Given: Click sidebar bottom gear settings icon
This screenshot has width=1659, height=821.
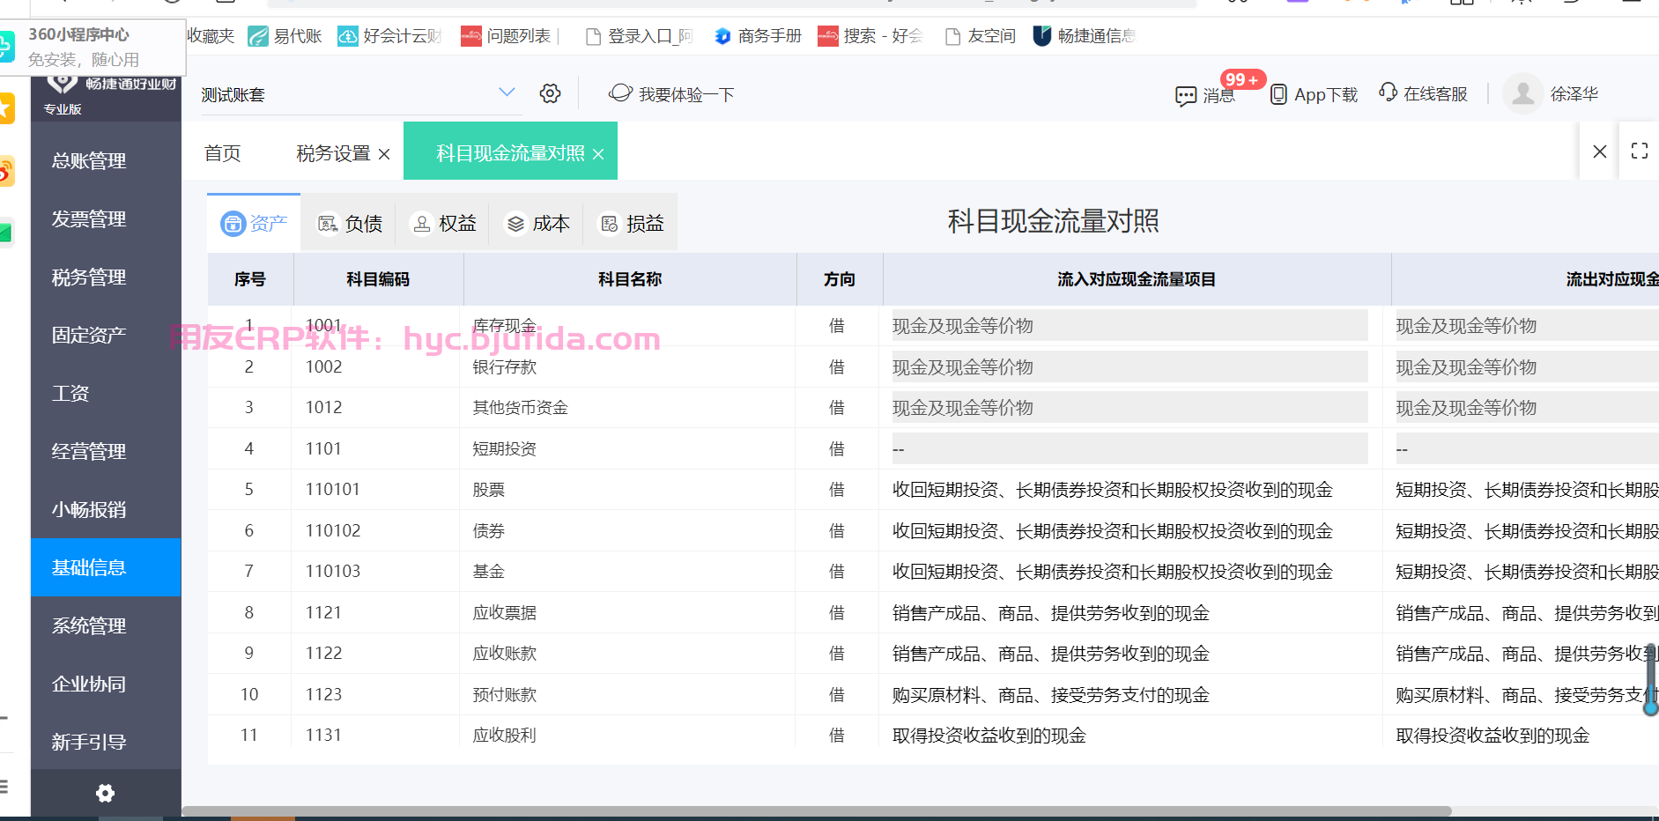Looking at the screenshot, I should [106, 794].
